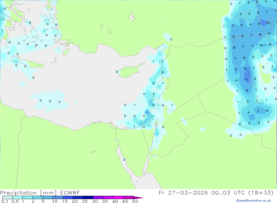277x203 pixels.
Task: Click the '(18+33)' forecast run text
Action: 261,192
